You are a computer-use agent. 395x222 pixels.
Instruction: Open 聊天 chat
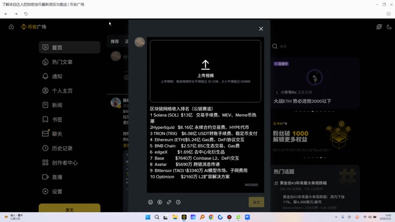pyautogui.click(x=70, y=134)
